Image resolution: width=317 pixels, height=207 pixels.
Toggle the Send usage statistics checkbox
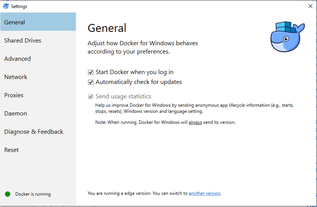tap(91, 96)
